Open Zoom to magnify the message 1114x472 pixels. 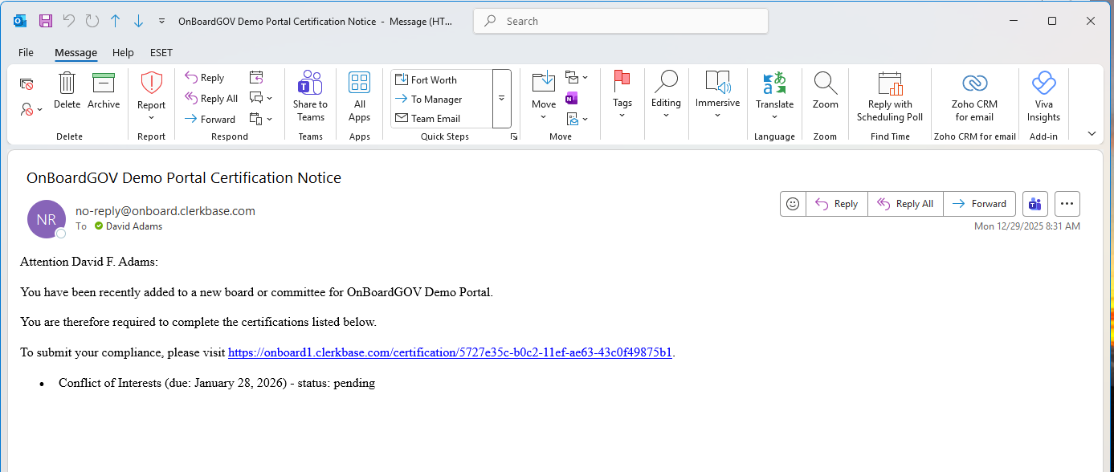tap(825, 91)
